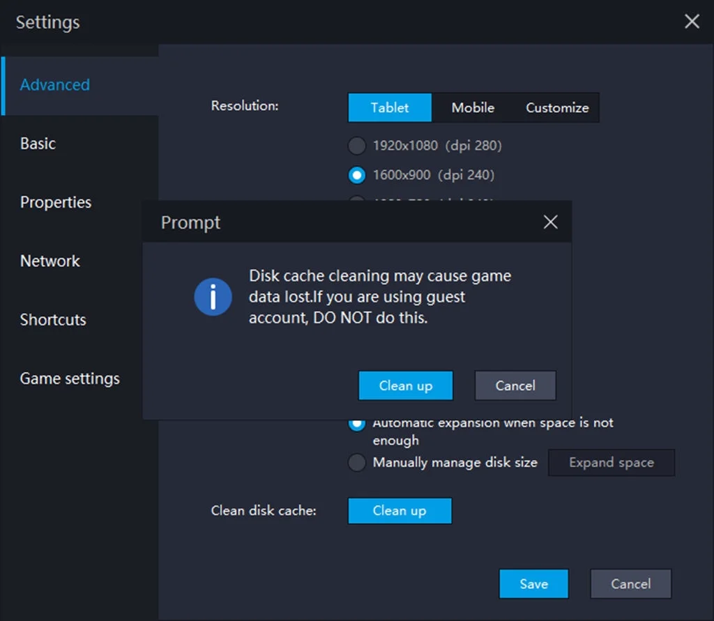Select the Customize resolution mode

click(557, 108)
